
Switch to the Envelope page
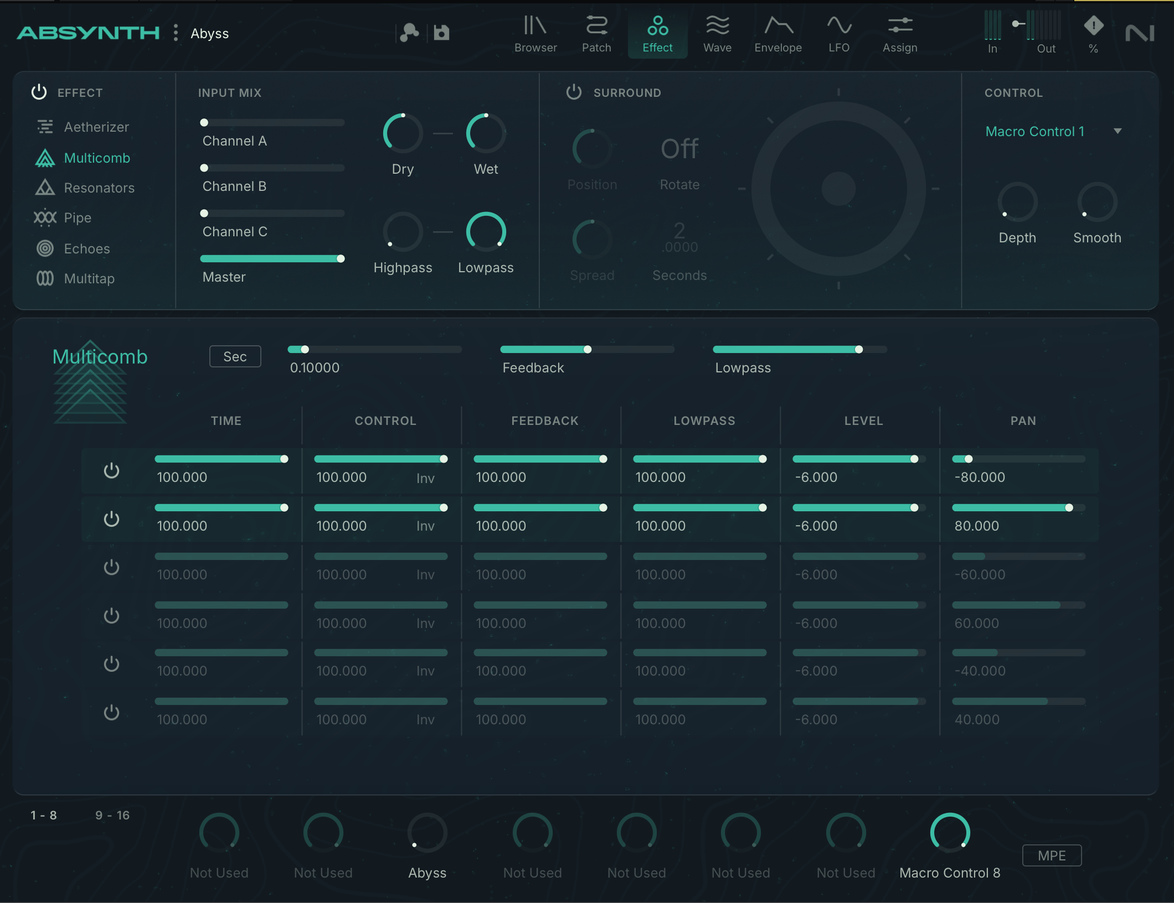pos(777,34)
